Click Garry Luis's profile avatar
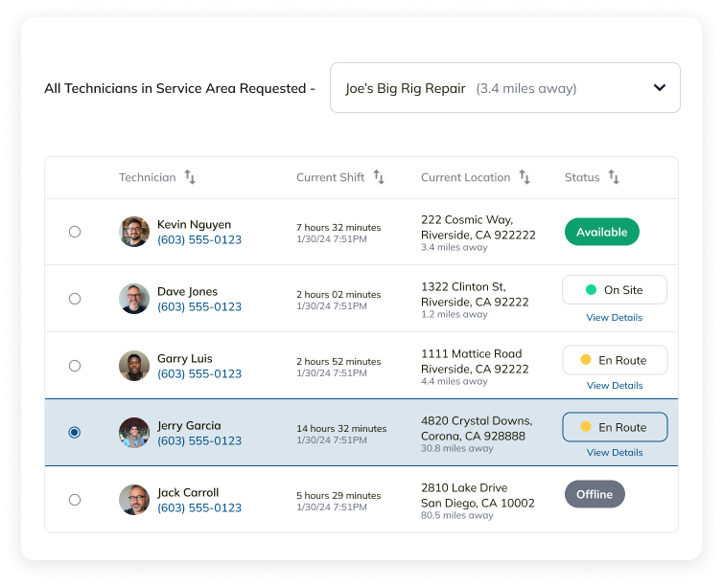The height and width of the screenshot is (585, 723). tap(134, 366)
